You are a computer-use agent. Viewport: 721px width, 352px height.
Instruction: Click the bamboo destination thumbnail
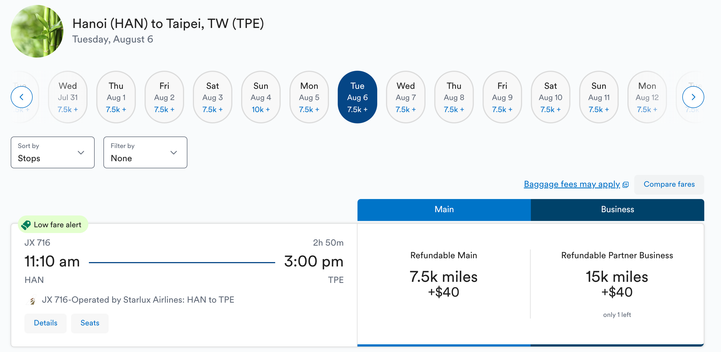(37, 31)
